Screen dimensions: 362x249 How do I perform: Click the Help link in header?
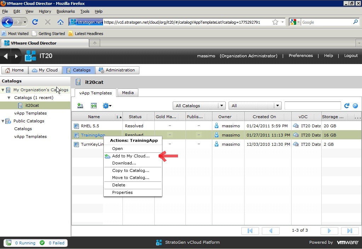(x=328, y=56)
